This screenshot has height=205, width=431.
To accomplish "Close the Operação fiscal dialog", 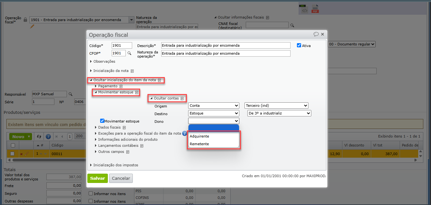I will point(323,34).
